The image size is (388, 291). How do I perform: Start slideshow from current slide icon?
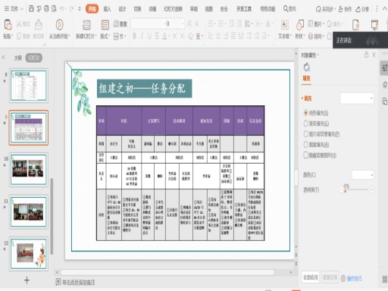click(x=59, y=25)
